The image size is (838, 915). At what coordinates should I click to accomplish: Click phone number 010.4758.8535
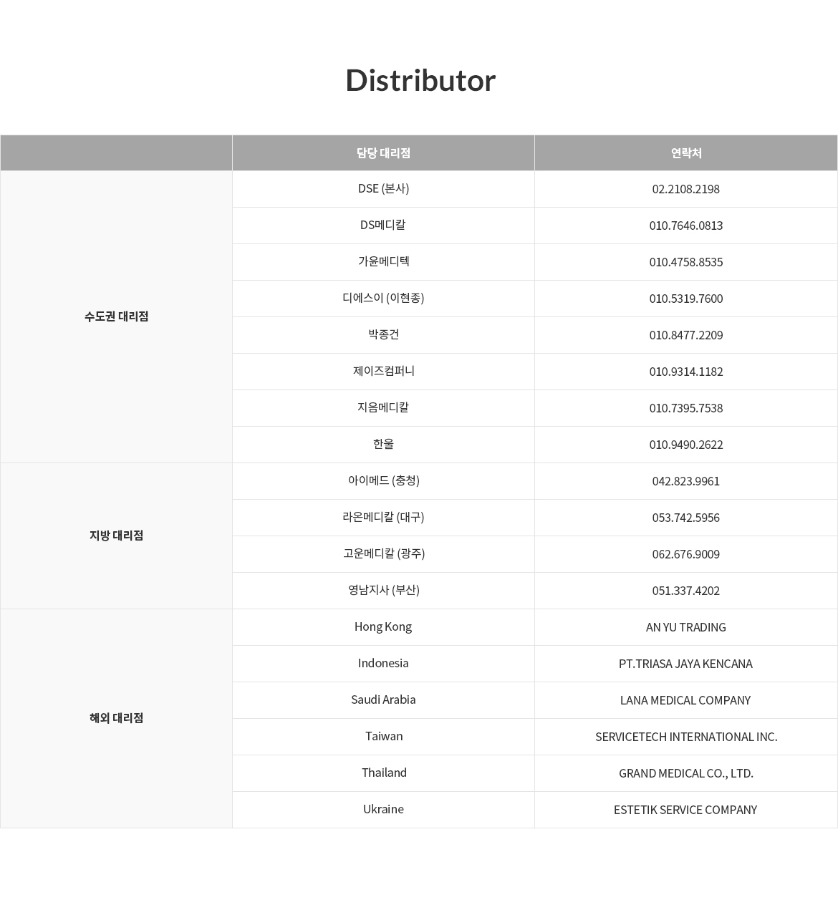[x=686, y=262]
